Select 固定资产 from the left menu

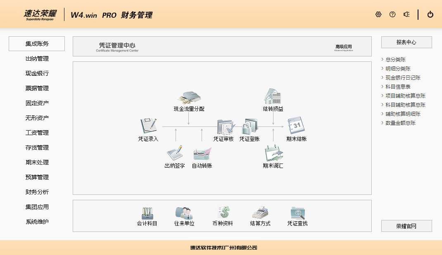37,103
